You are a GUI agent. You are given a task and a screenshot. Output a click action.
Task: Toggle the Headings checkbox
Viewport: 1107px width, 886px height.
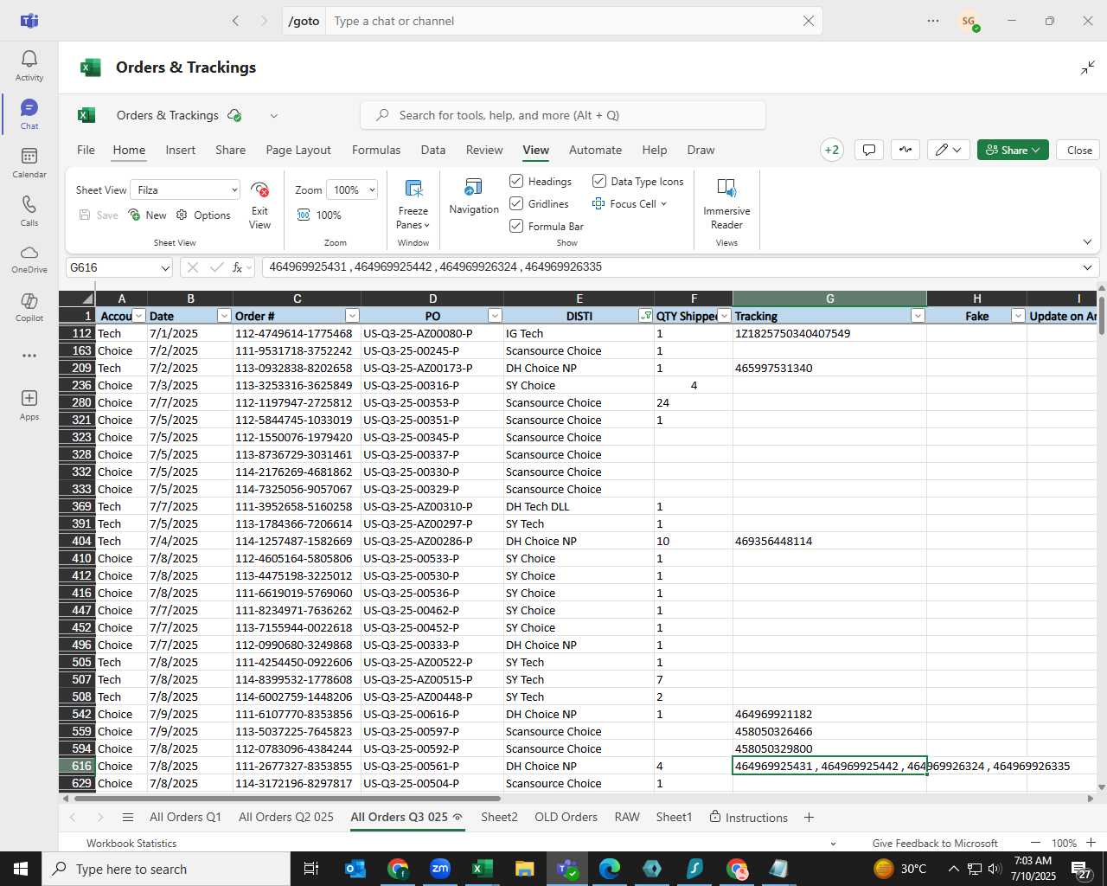(516, 181)
